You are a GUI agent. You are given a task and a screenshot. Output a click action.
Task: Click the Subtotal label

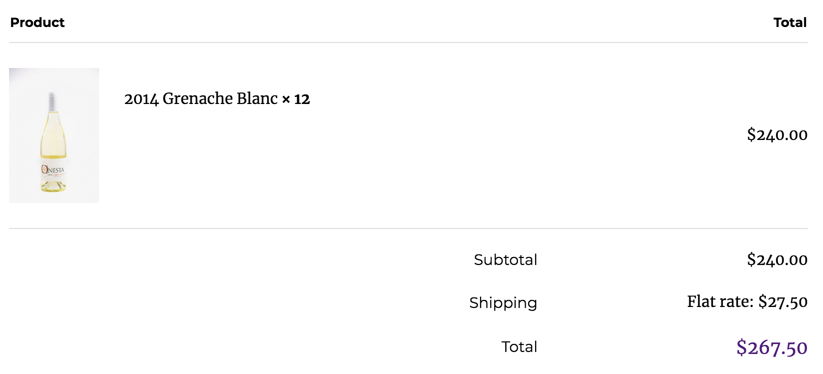coord(506,259)
